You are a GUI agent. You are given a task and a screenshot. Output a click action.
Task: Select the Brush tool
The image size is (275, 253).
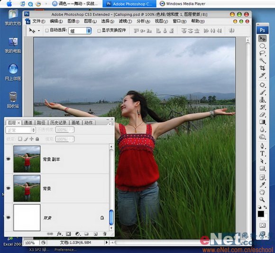pyautogui.click(x=262, y=92)
